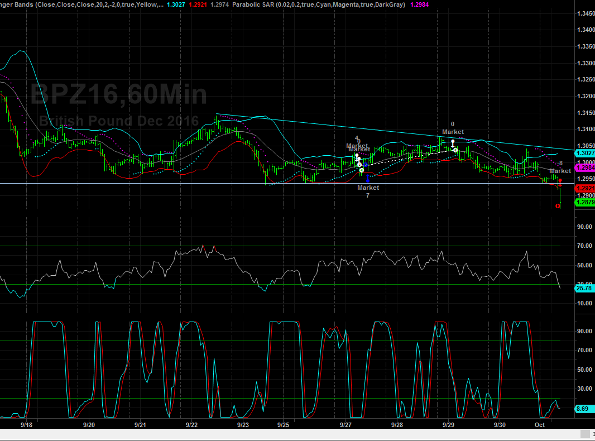Select the cyan 1.3027 price tag

584,153
